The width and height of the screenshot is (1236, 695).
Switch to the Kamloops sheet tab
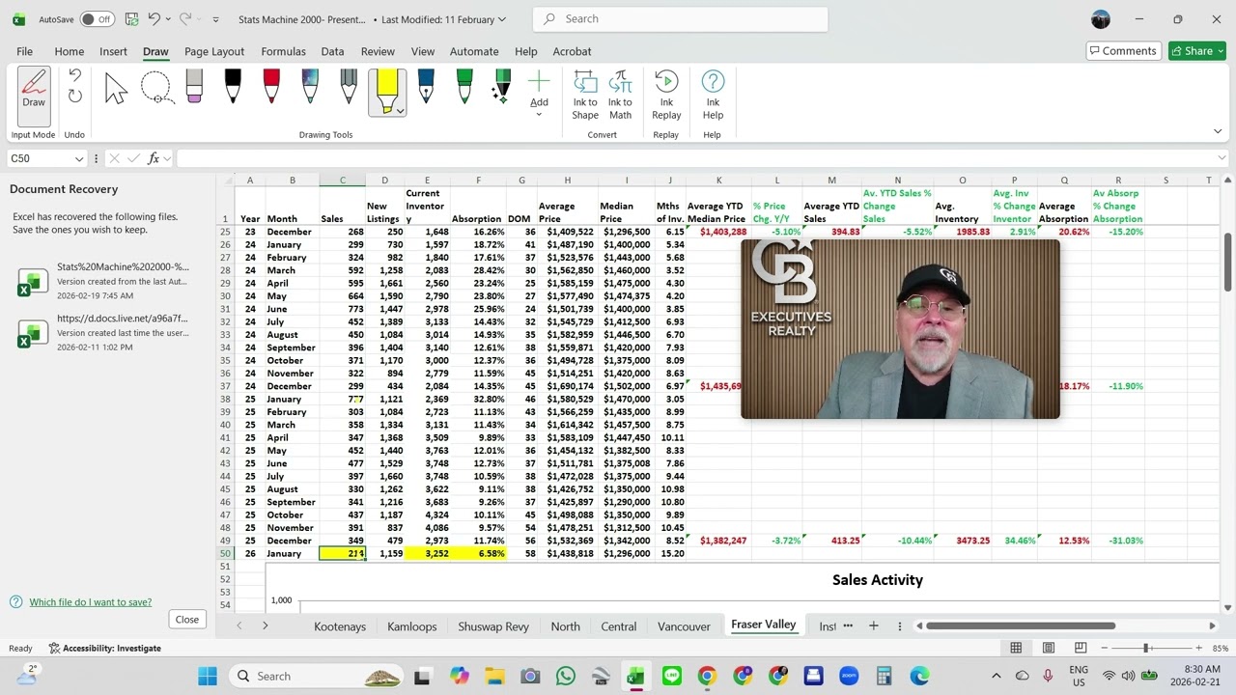pyautogui.click(x=412, y=626)
